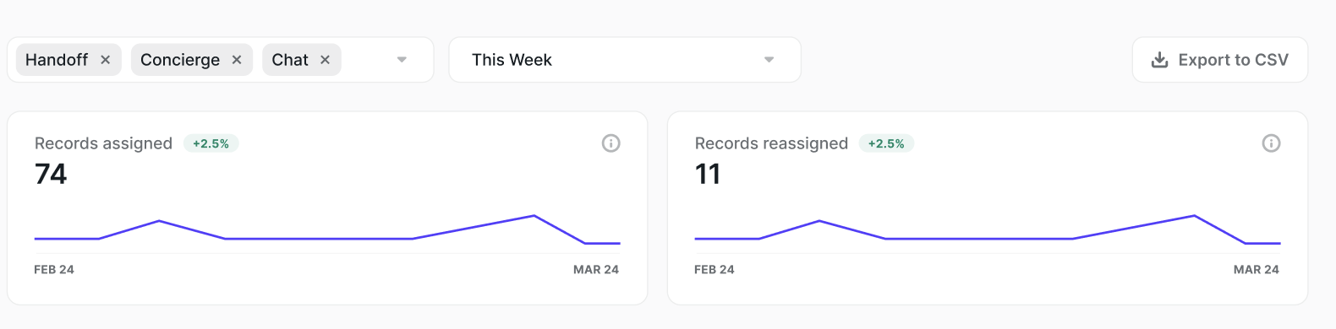Screen dimensions: 1336x329
Task: Remove the Handoff filter tag
Action: pyautogui.click(x=106, y=60)
